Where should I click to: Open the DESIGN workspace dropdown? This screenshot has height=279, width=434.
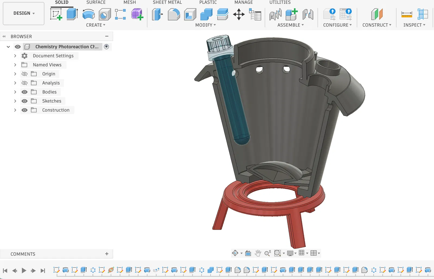coord(24,13)
